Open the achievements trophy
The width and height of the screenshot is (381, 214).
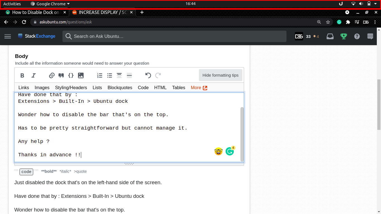344,36
